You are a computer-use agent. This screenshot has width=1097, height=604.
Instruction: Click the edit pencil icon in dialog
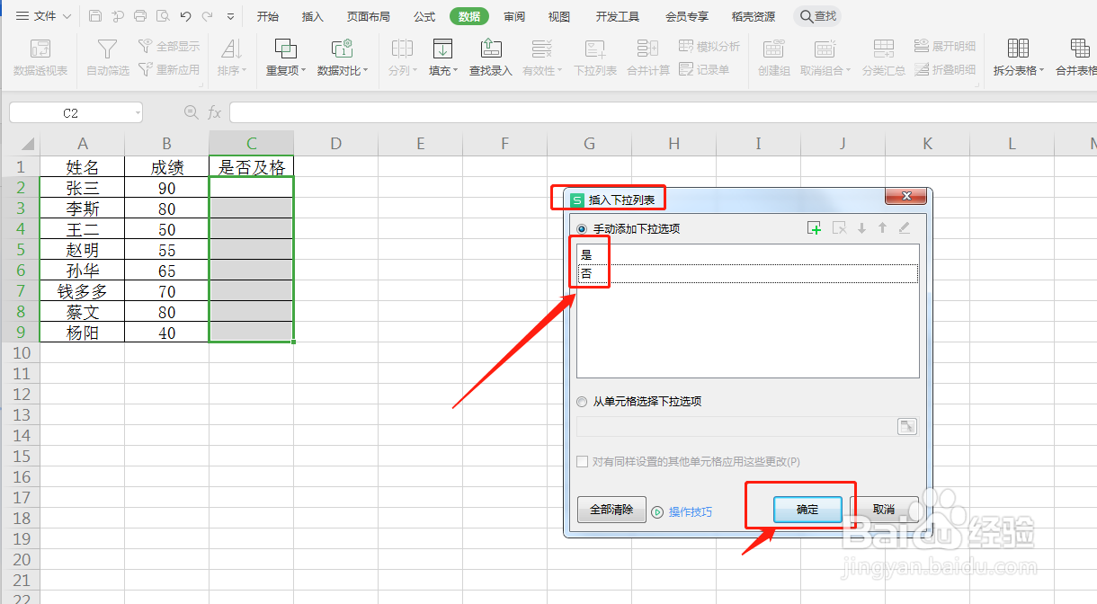coord(905,228)
